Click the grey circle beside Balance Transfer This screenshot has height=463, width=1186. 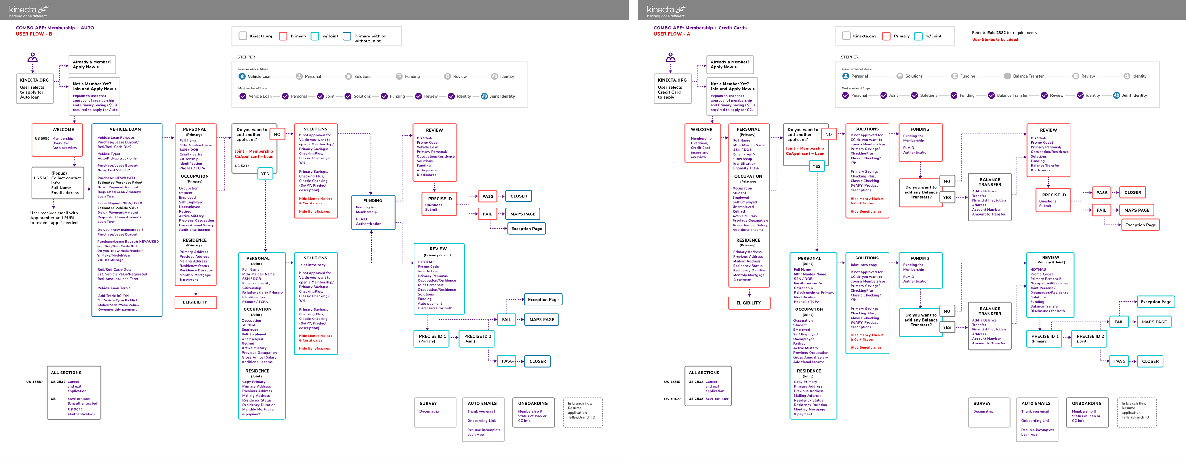1007,76
